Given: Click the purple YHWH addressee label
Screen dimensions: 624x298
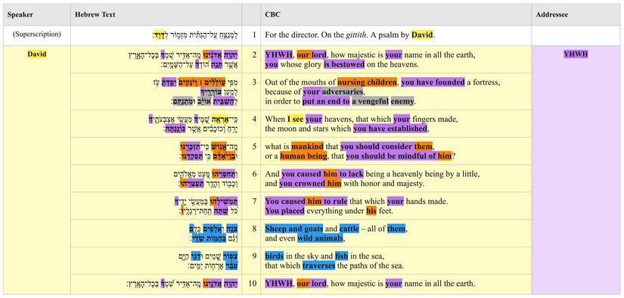Looking at the screenshot, I should 576,54.
